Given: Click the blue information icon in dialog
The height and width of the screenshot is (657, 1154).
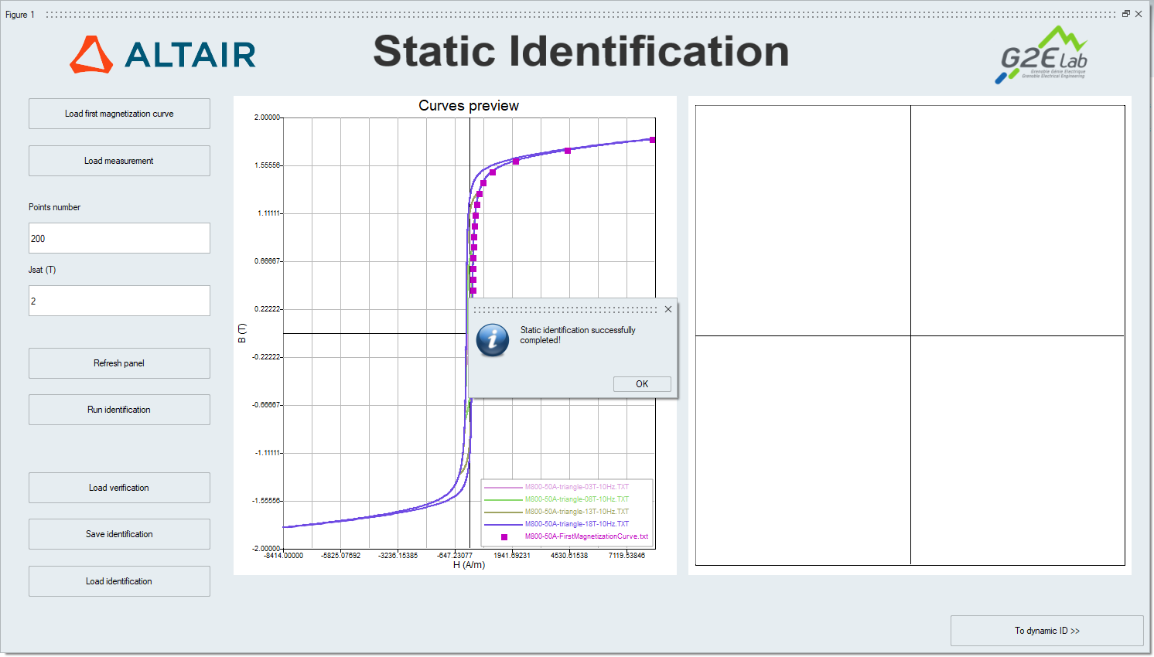Looking at the screenshot, I should point(493,340).
